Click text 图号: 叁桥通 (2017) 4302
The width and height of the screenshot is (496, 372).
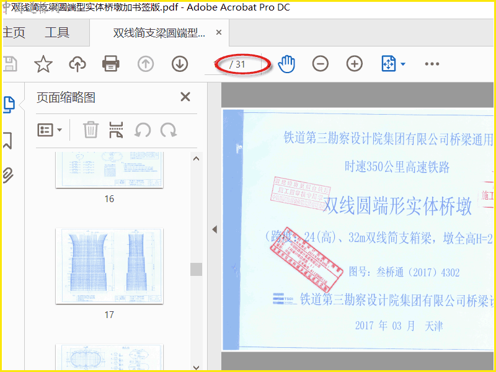click(404, 272)
